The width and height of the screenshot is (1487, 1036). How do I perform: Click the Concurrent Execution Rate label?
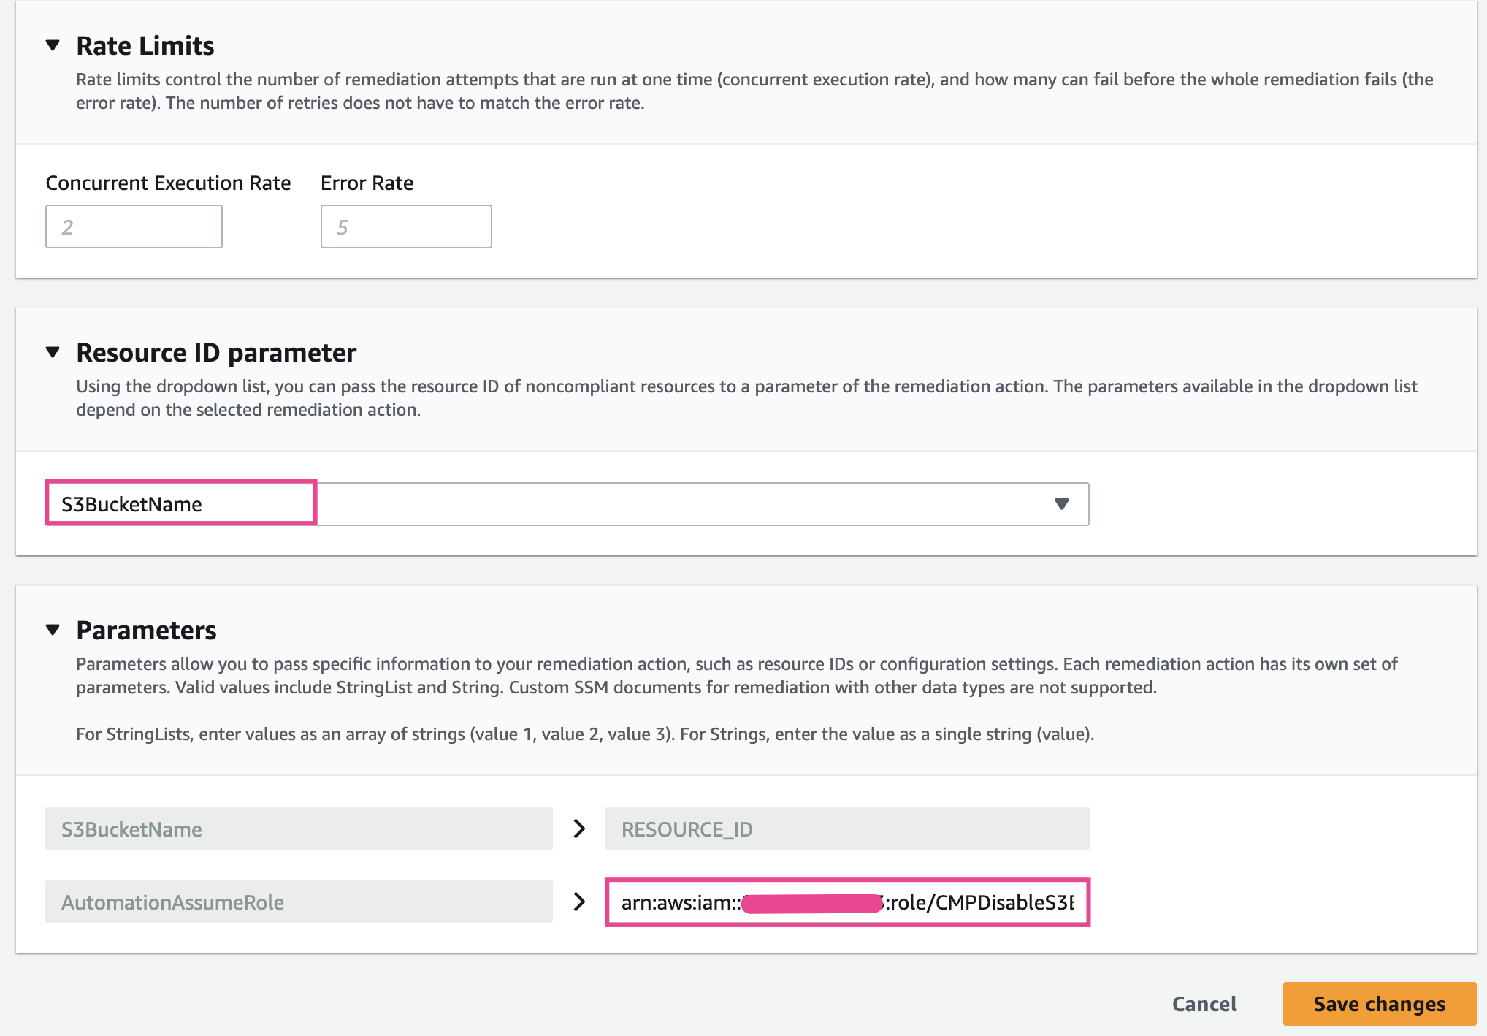coord(168,183)
